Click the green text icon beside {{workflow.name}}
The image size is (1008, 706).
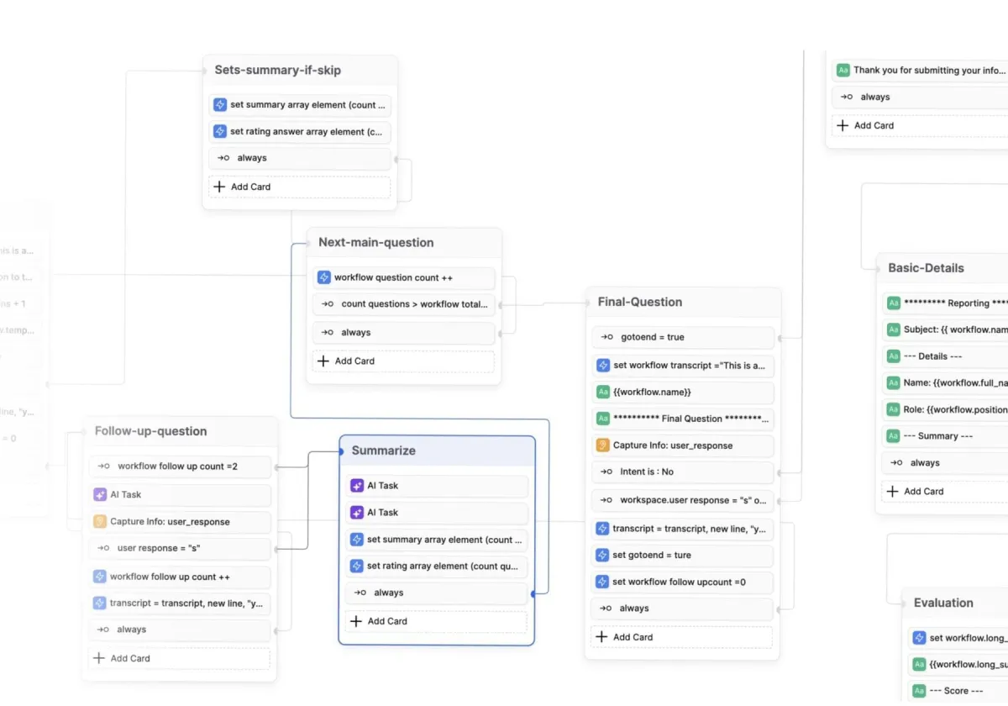click(x=602, y=393)
